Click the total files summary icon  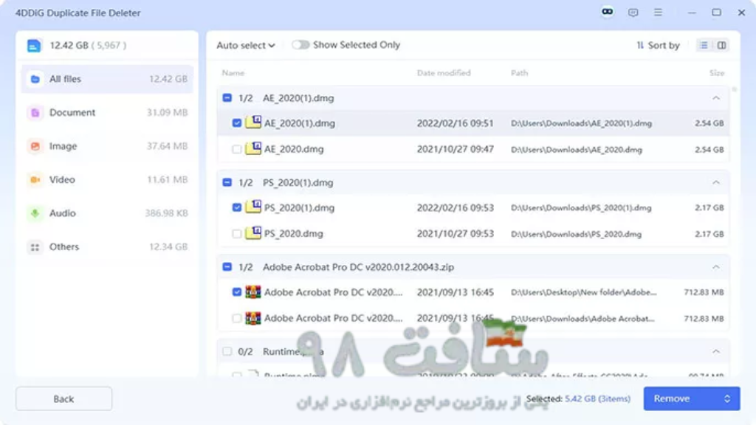(x=34, y=45)
